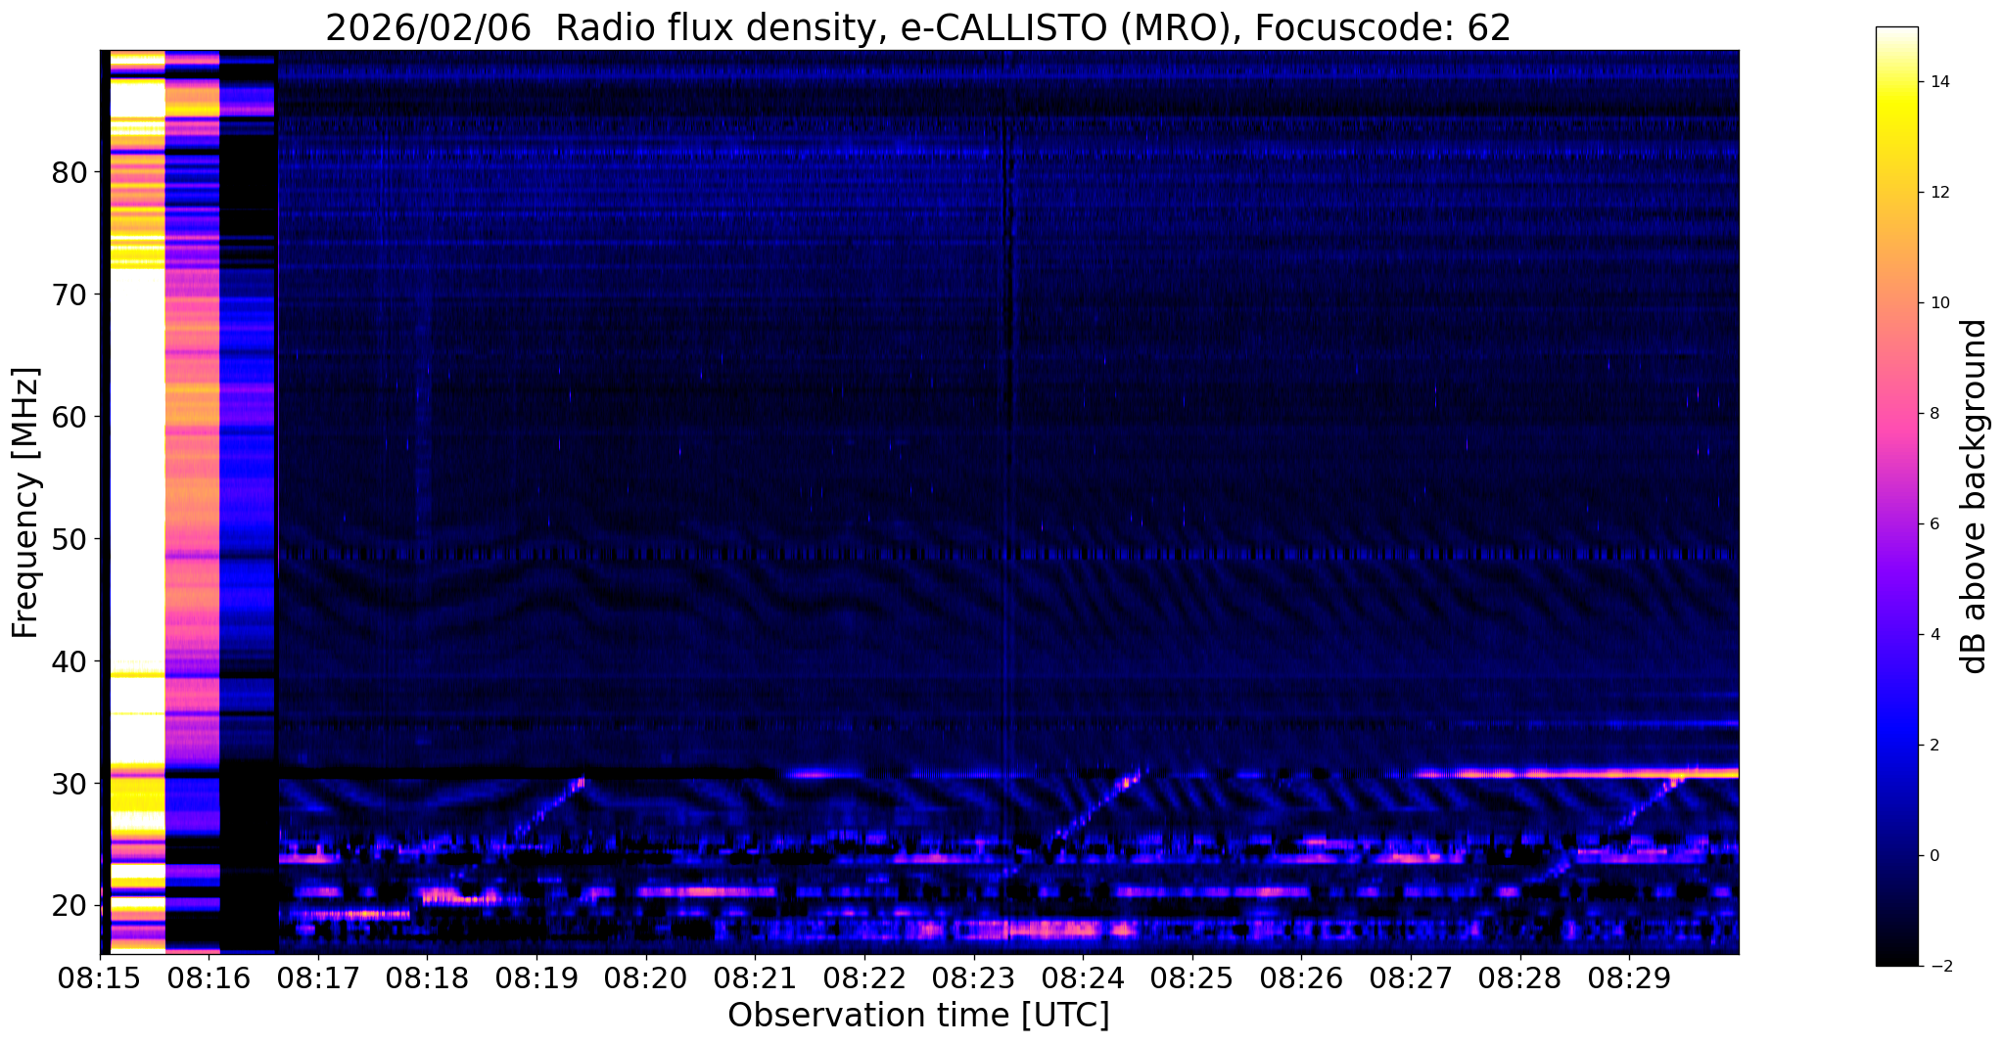Click the 80 MHz frequency tick label
Screen dimensions: 2004x1044
click(x=70, y=173)
